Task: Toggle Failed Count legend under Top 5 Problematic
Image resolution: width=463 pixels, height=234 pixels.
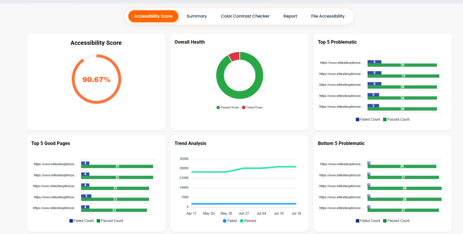Action: coord(368,120)
